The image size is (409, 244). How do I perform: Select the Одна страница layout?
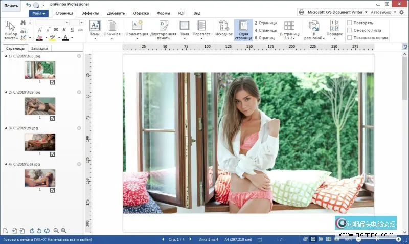[x=243, y=30]
